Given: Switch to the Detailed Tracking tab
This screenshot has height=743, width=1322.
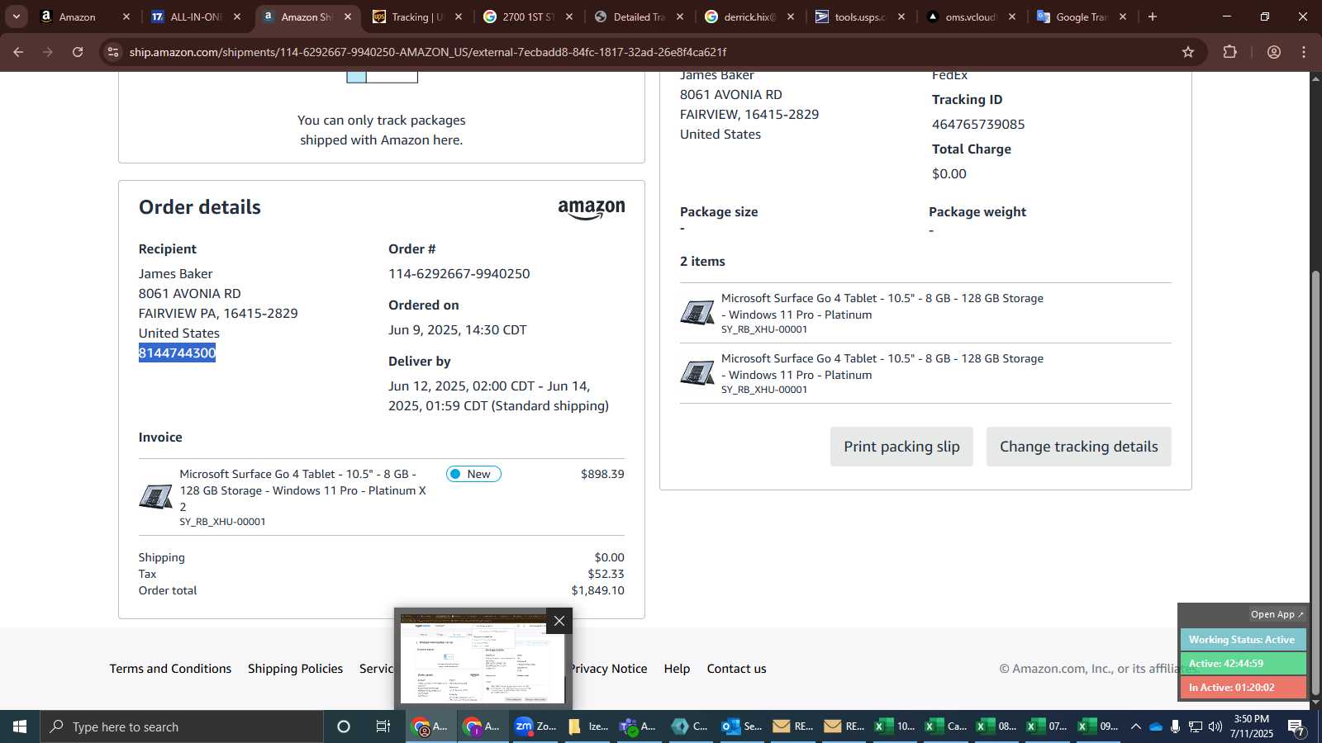Looking at the screenshot, I should pyautogui.click(x=639, y=17).
